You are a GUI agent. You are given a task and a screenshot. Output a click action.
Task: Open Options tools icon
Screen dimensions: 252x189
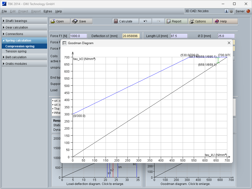point(192,21)
